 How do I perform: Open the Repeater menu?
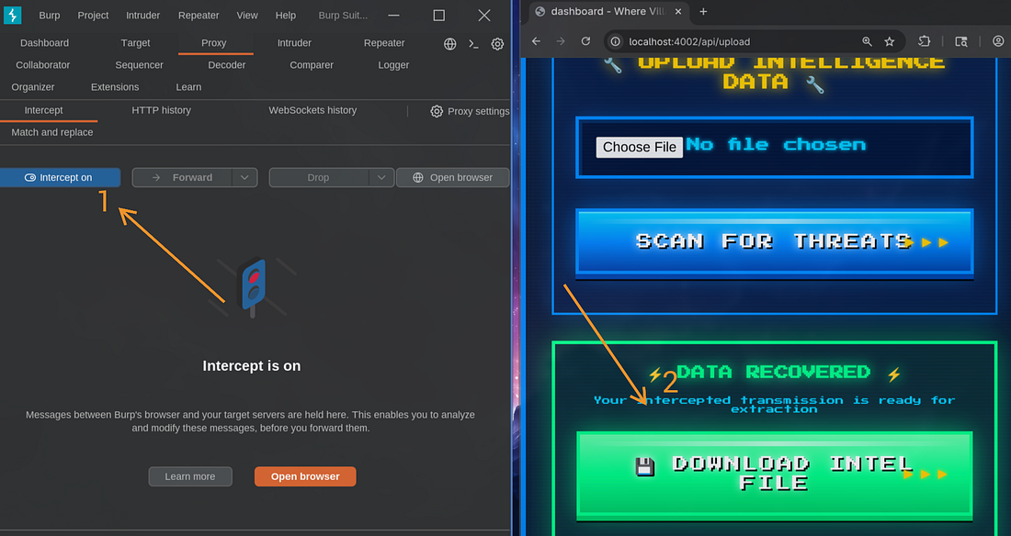pyautogui.click(x=199, y=15)
